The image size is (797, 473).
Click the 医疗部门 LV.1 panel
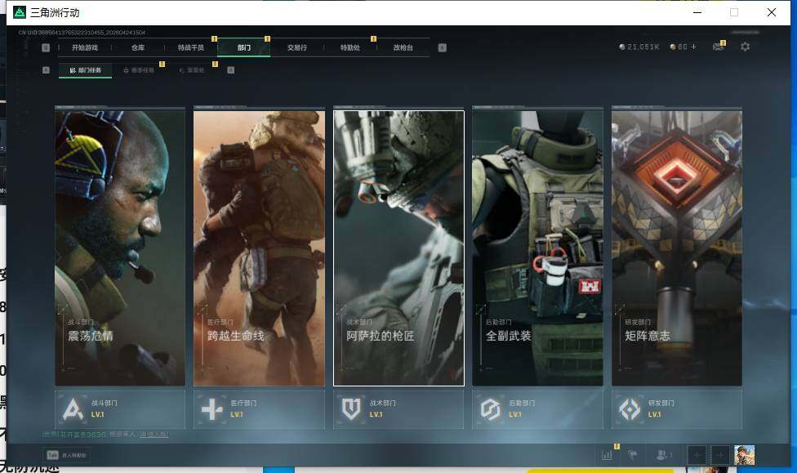tap(259, 409)
